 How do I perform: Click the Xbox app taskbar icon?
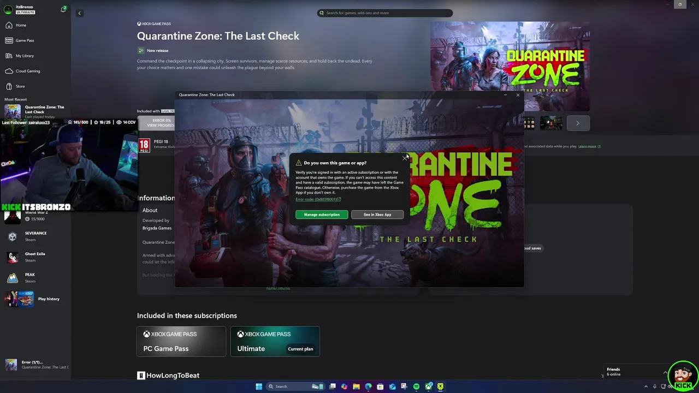(x=429, y=386)
